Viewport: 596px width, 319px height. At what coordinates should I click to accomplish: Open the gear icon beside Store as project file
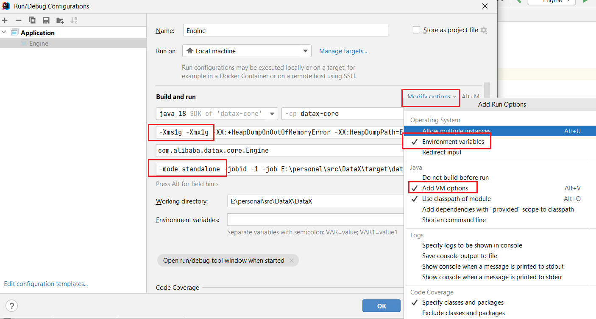484,30
